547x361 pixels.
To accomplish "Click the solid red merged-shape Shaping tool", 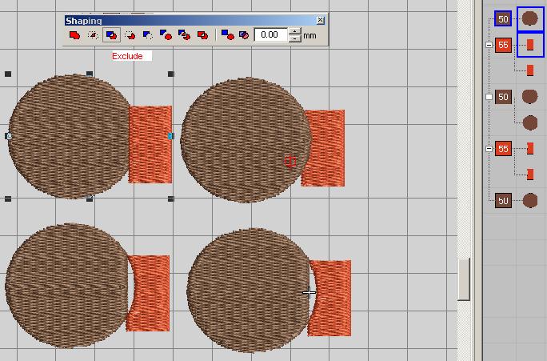I will pos(74,35).
